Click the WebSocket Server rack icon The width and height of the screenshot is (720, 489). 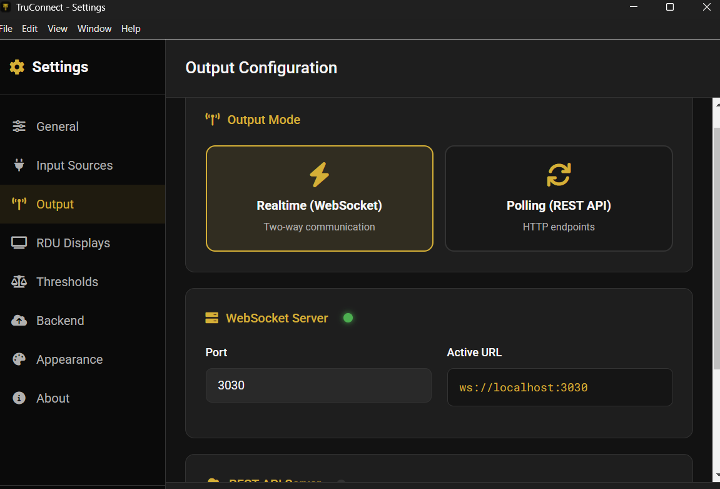click(211, 317)
